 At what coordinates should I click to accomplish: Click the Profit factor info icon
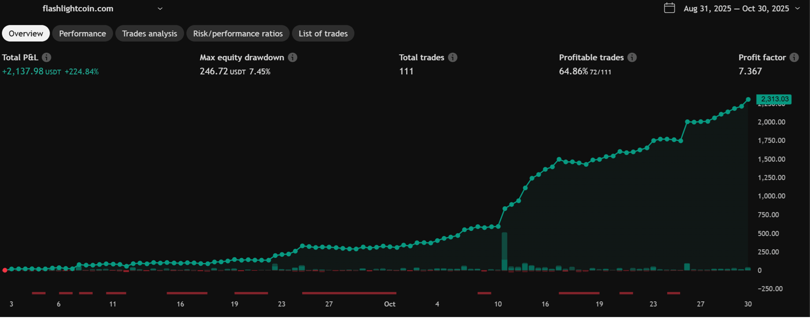click(x=794, y=57)
